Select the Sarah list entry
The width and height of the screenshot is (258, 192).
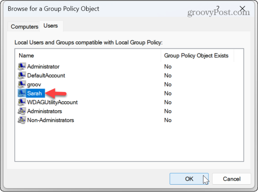point(34,93)
